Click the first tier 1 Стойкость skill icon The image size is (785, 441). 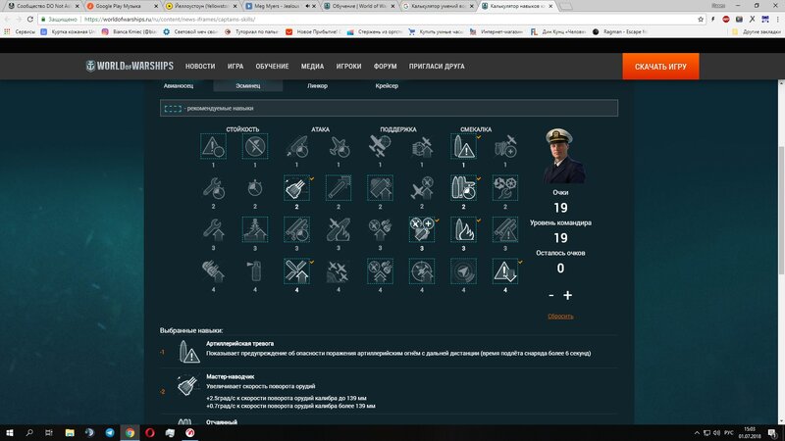(x=213, y=147)
